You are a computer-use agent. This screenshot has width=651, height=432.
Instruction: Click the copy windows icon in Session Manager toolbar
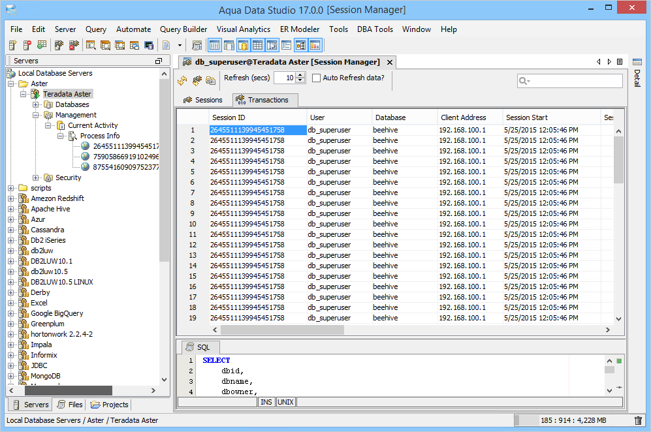click(x=210, y=80)
